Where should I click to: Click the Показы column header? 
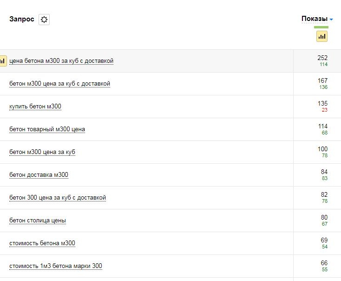pos(314,19)
